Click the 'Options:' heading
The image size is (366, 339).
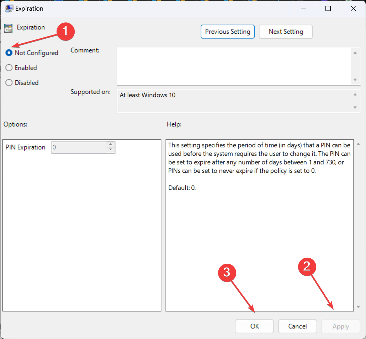pyautogui.click(x=15, y=124)
